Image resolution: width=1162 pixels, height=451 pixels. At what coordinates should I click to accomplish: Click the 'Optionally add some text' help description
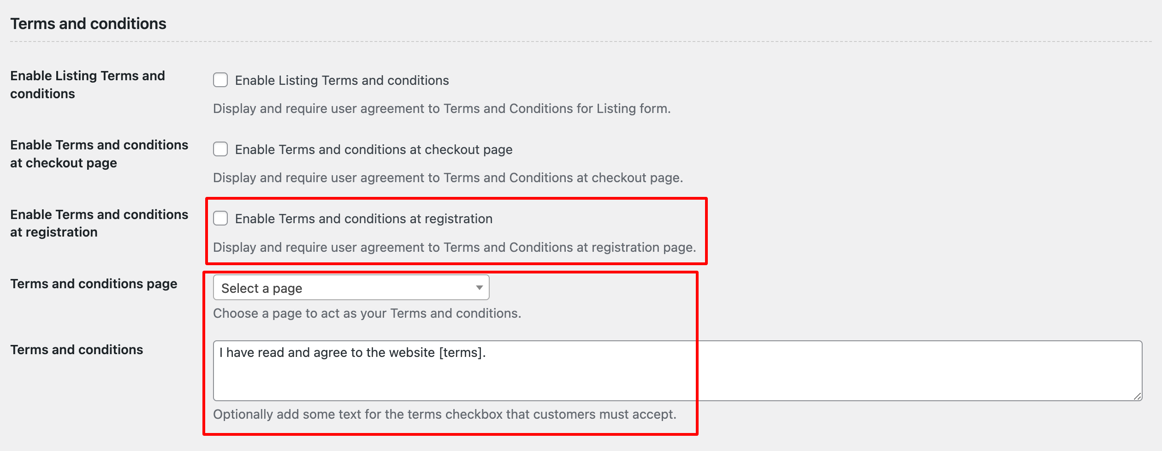pos(445,414)
